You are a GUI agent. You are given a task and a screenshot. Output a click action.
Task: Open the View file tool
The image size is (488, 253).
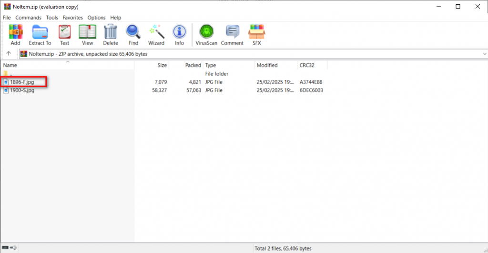pos(87,35)
